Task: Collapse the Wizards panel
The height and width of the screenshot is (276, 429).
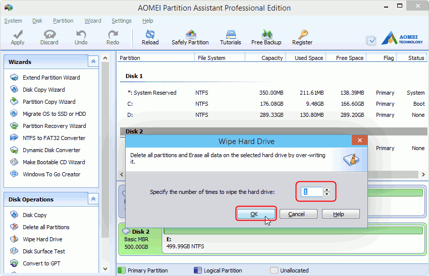Action: (x=93, y=61)
